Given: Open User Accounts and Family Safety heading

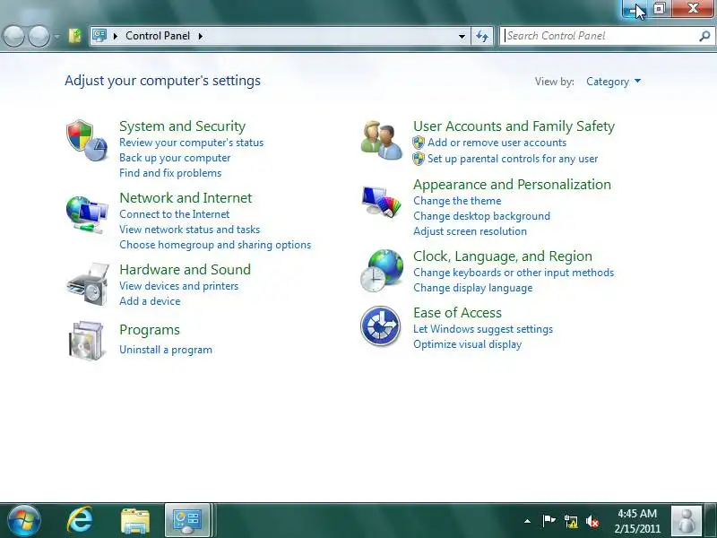Looking at the screenshot, I should [x=514, y=126].
